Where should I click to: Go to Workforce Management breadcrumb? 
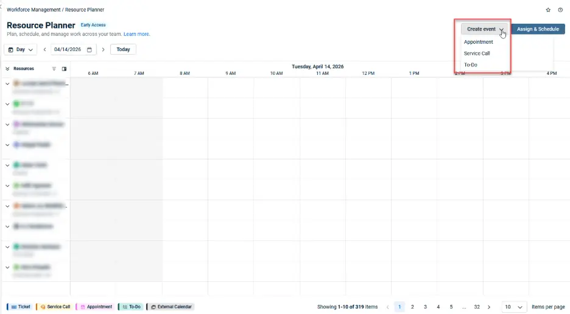tap(33, 10)
